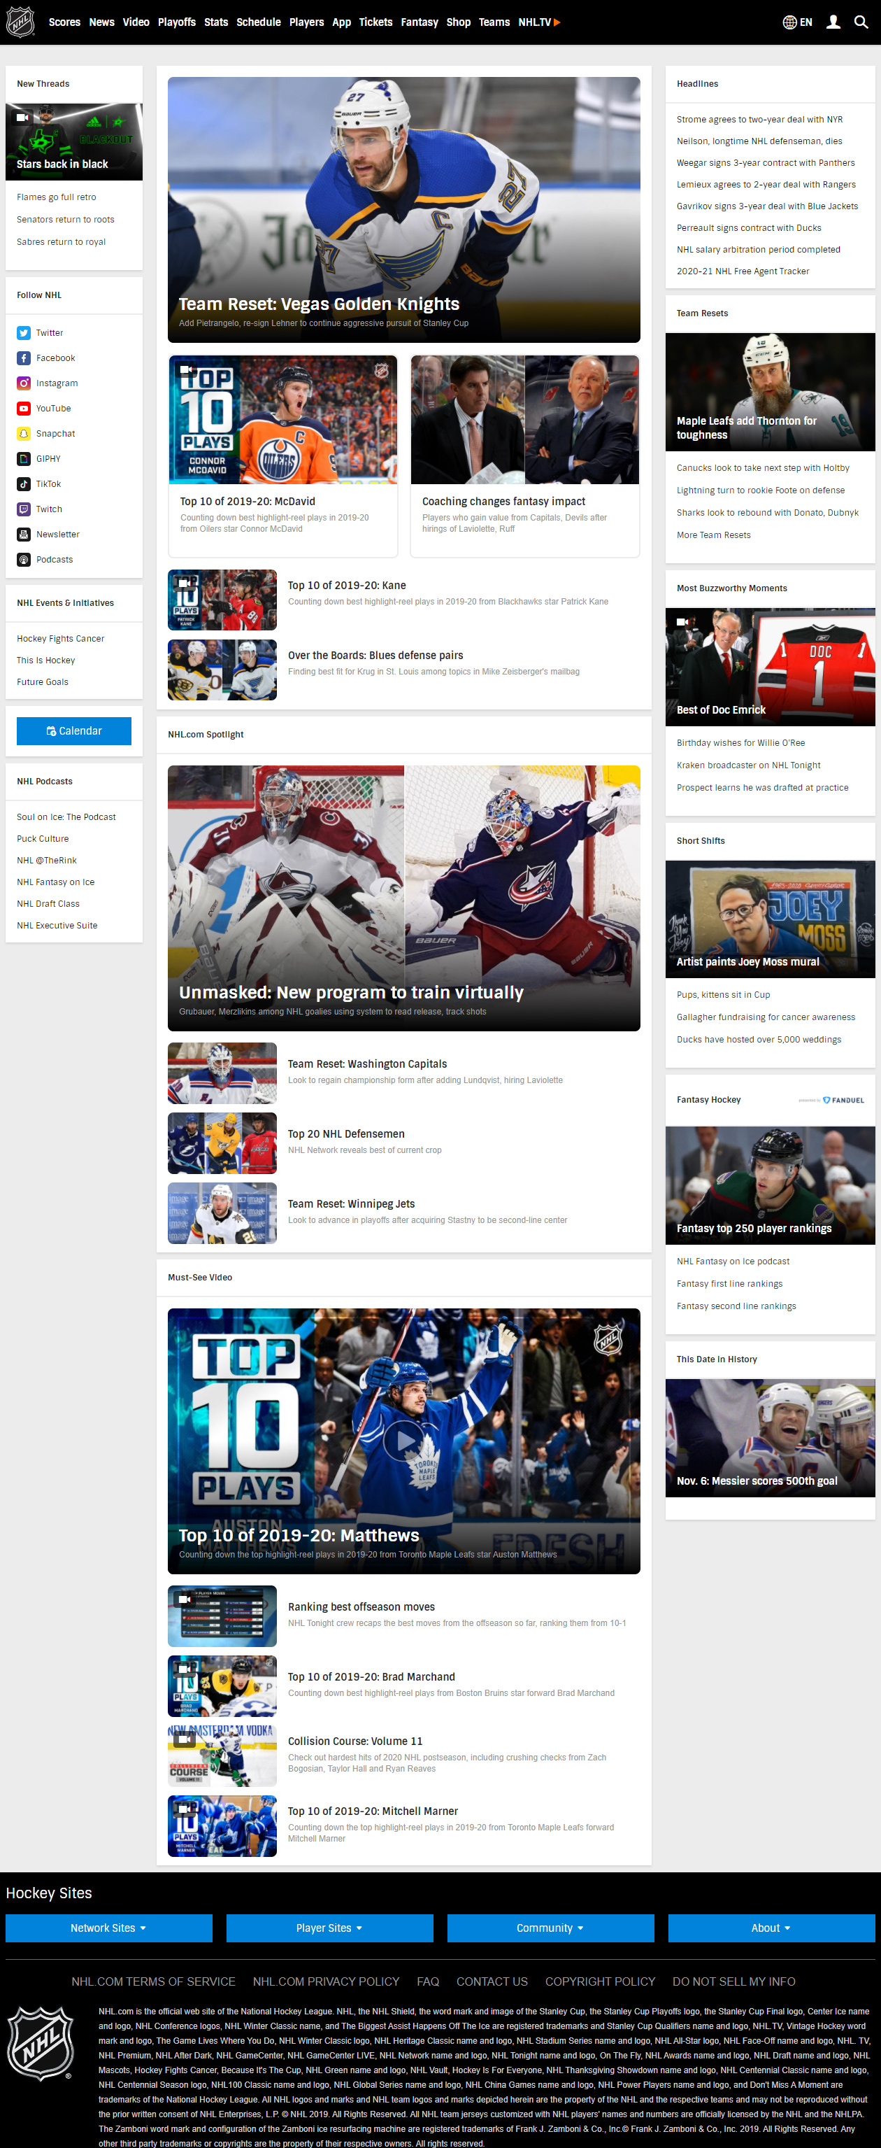The image size is (881, 2148).
Task: Click the GIPHY icon under Follow NHL
Action: point(23,458)
